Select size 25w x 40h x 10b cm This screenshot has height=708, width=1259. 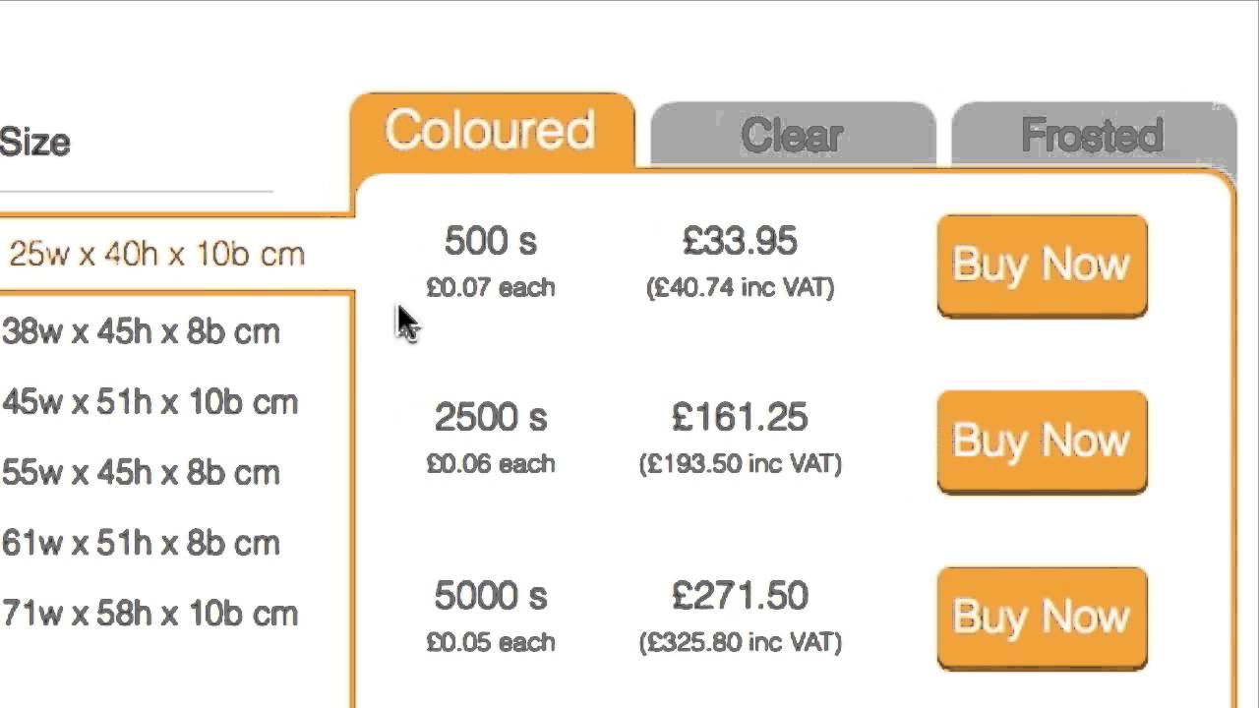[157, 255]
